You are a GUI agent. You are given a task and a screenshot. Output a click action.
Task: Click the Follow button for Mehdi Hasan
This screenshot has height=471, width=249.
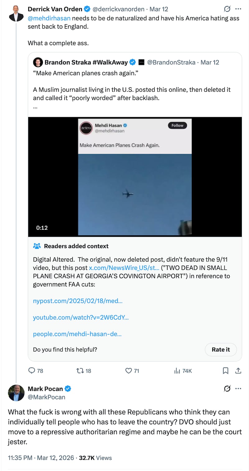click(x=177, y=126)
